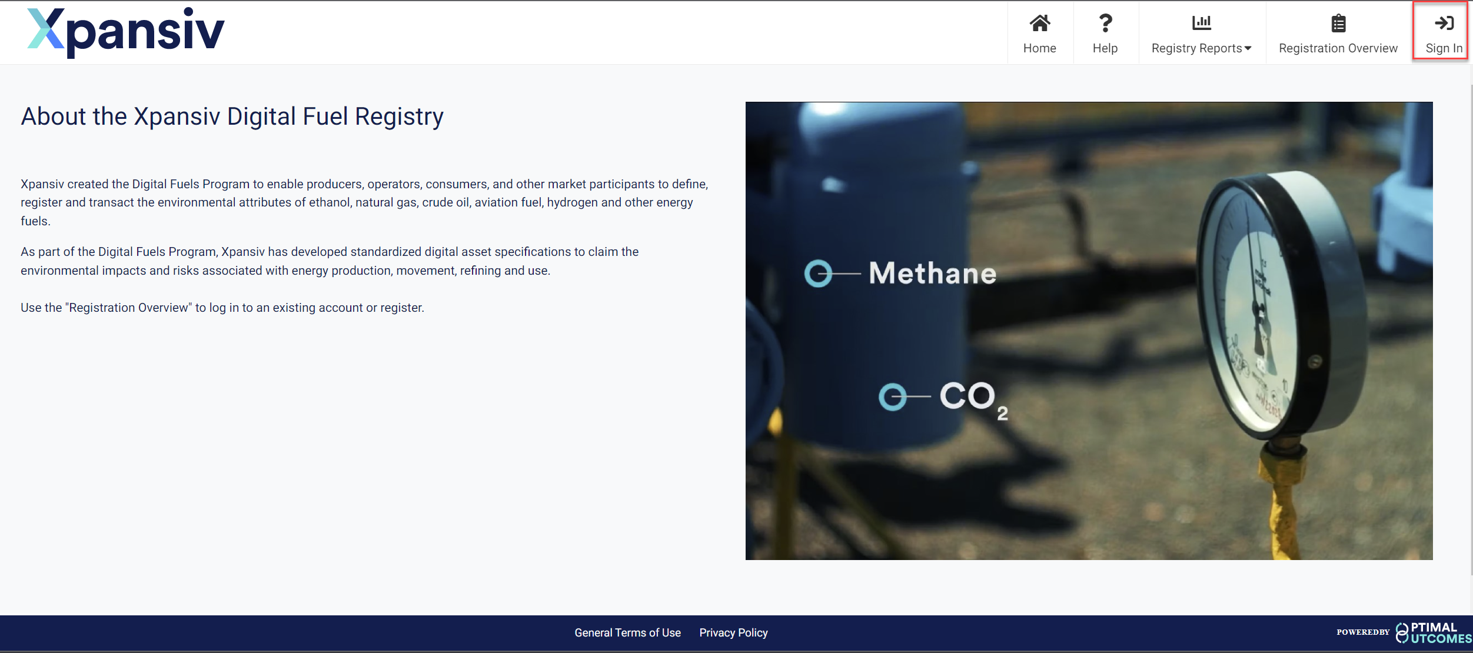The width and height of the screenshot is (1473, 653).
Task: Click the About Xpansiv Digital Fuel Registry heading
Action: point(232,116)
